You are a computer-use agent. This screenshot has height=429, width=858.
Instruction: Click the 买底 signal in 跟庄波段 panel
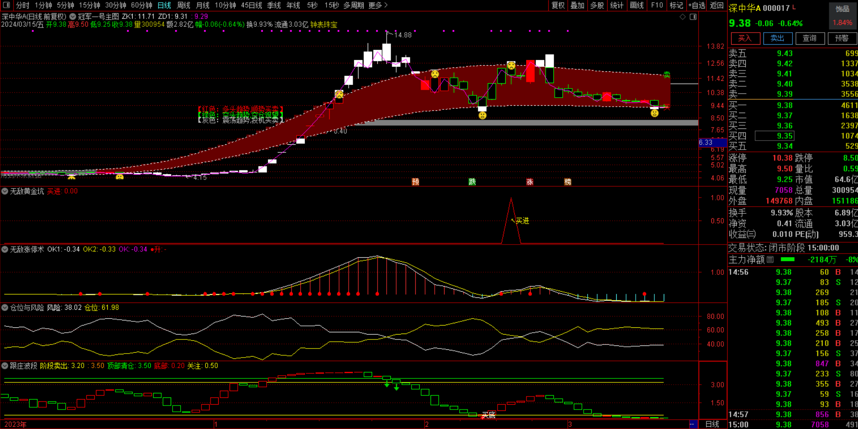coord(489,415)
